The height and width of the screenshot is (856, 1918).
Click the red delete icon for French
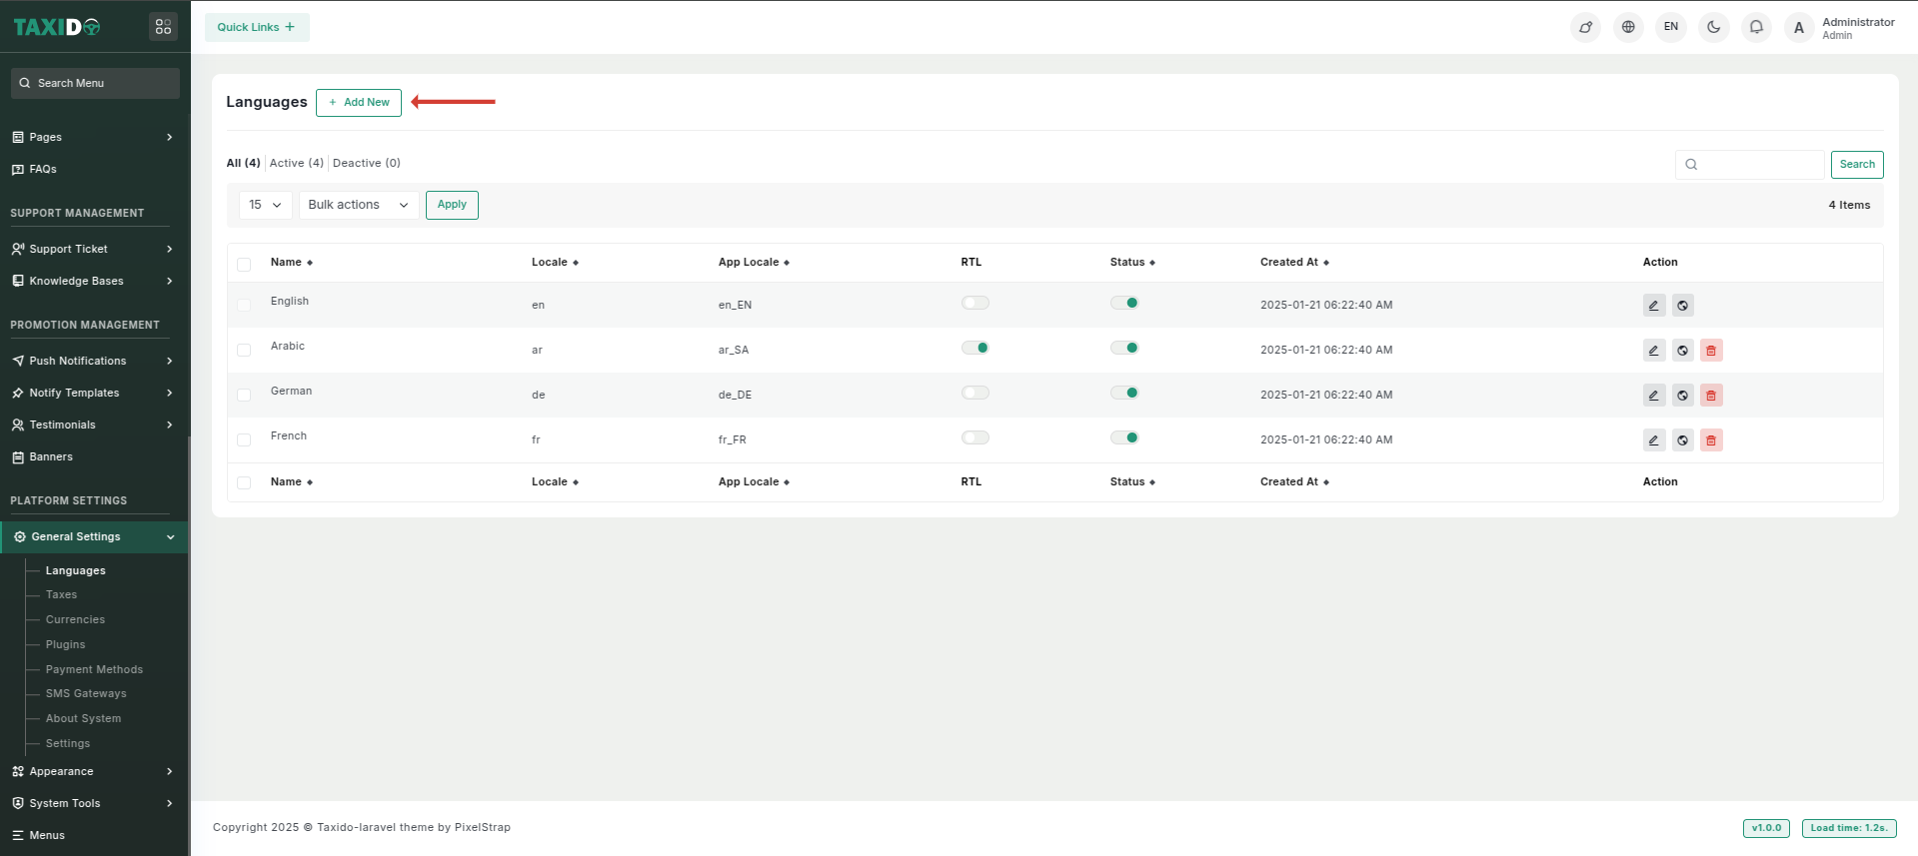coord(1710,440)
